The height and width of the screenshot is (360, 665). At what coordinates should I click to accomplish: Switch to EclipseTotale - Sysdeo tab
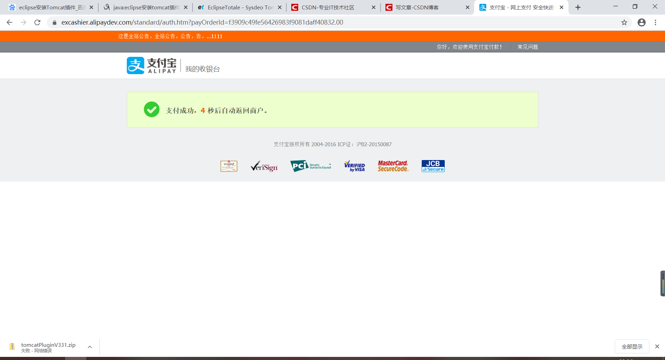(240, 7)
